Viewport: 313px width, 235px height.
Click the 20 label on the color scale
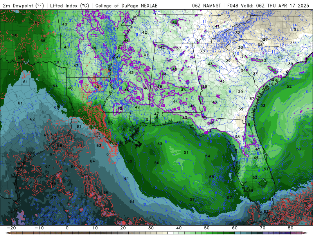(x=123, y=228)
